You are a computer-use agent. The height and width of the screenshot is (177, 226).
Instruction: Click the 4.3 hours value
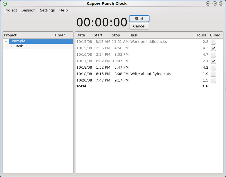[x=206, y=48]
